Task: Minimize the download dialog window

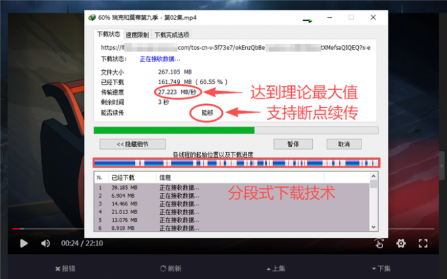Action: coord(329,17)
